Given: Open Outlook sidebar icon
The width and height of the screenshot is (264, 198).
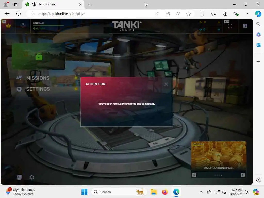Looking at the screenshot, I should tap(258, 45).
